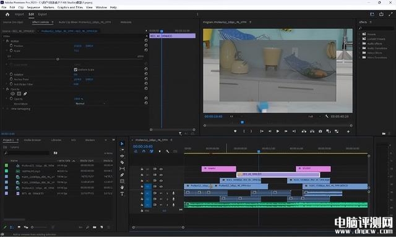Export frame with camera icon

321,131
